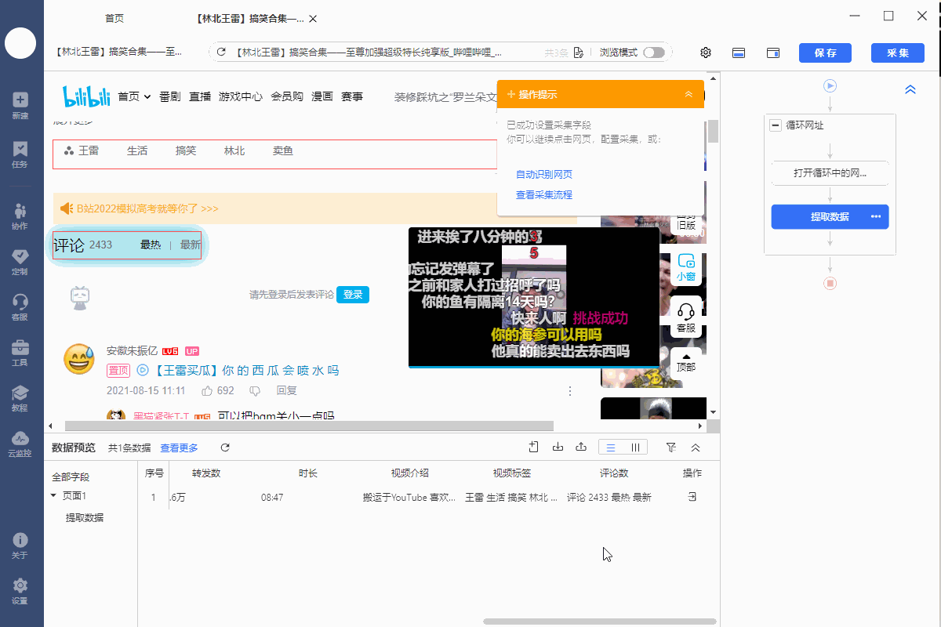Click the blue 登录 login button
The width and height of the screenshot is (941, 627).
(353, 295)
